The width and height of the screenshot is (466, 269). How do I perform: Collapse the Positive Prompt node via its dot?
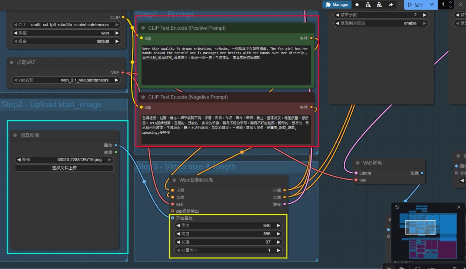pos(143,28)
